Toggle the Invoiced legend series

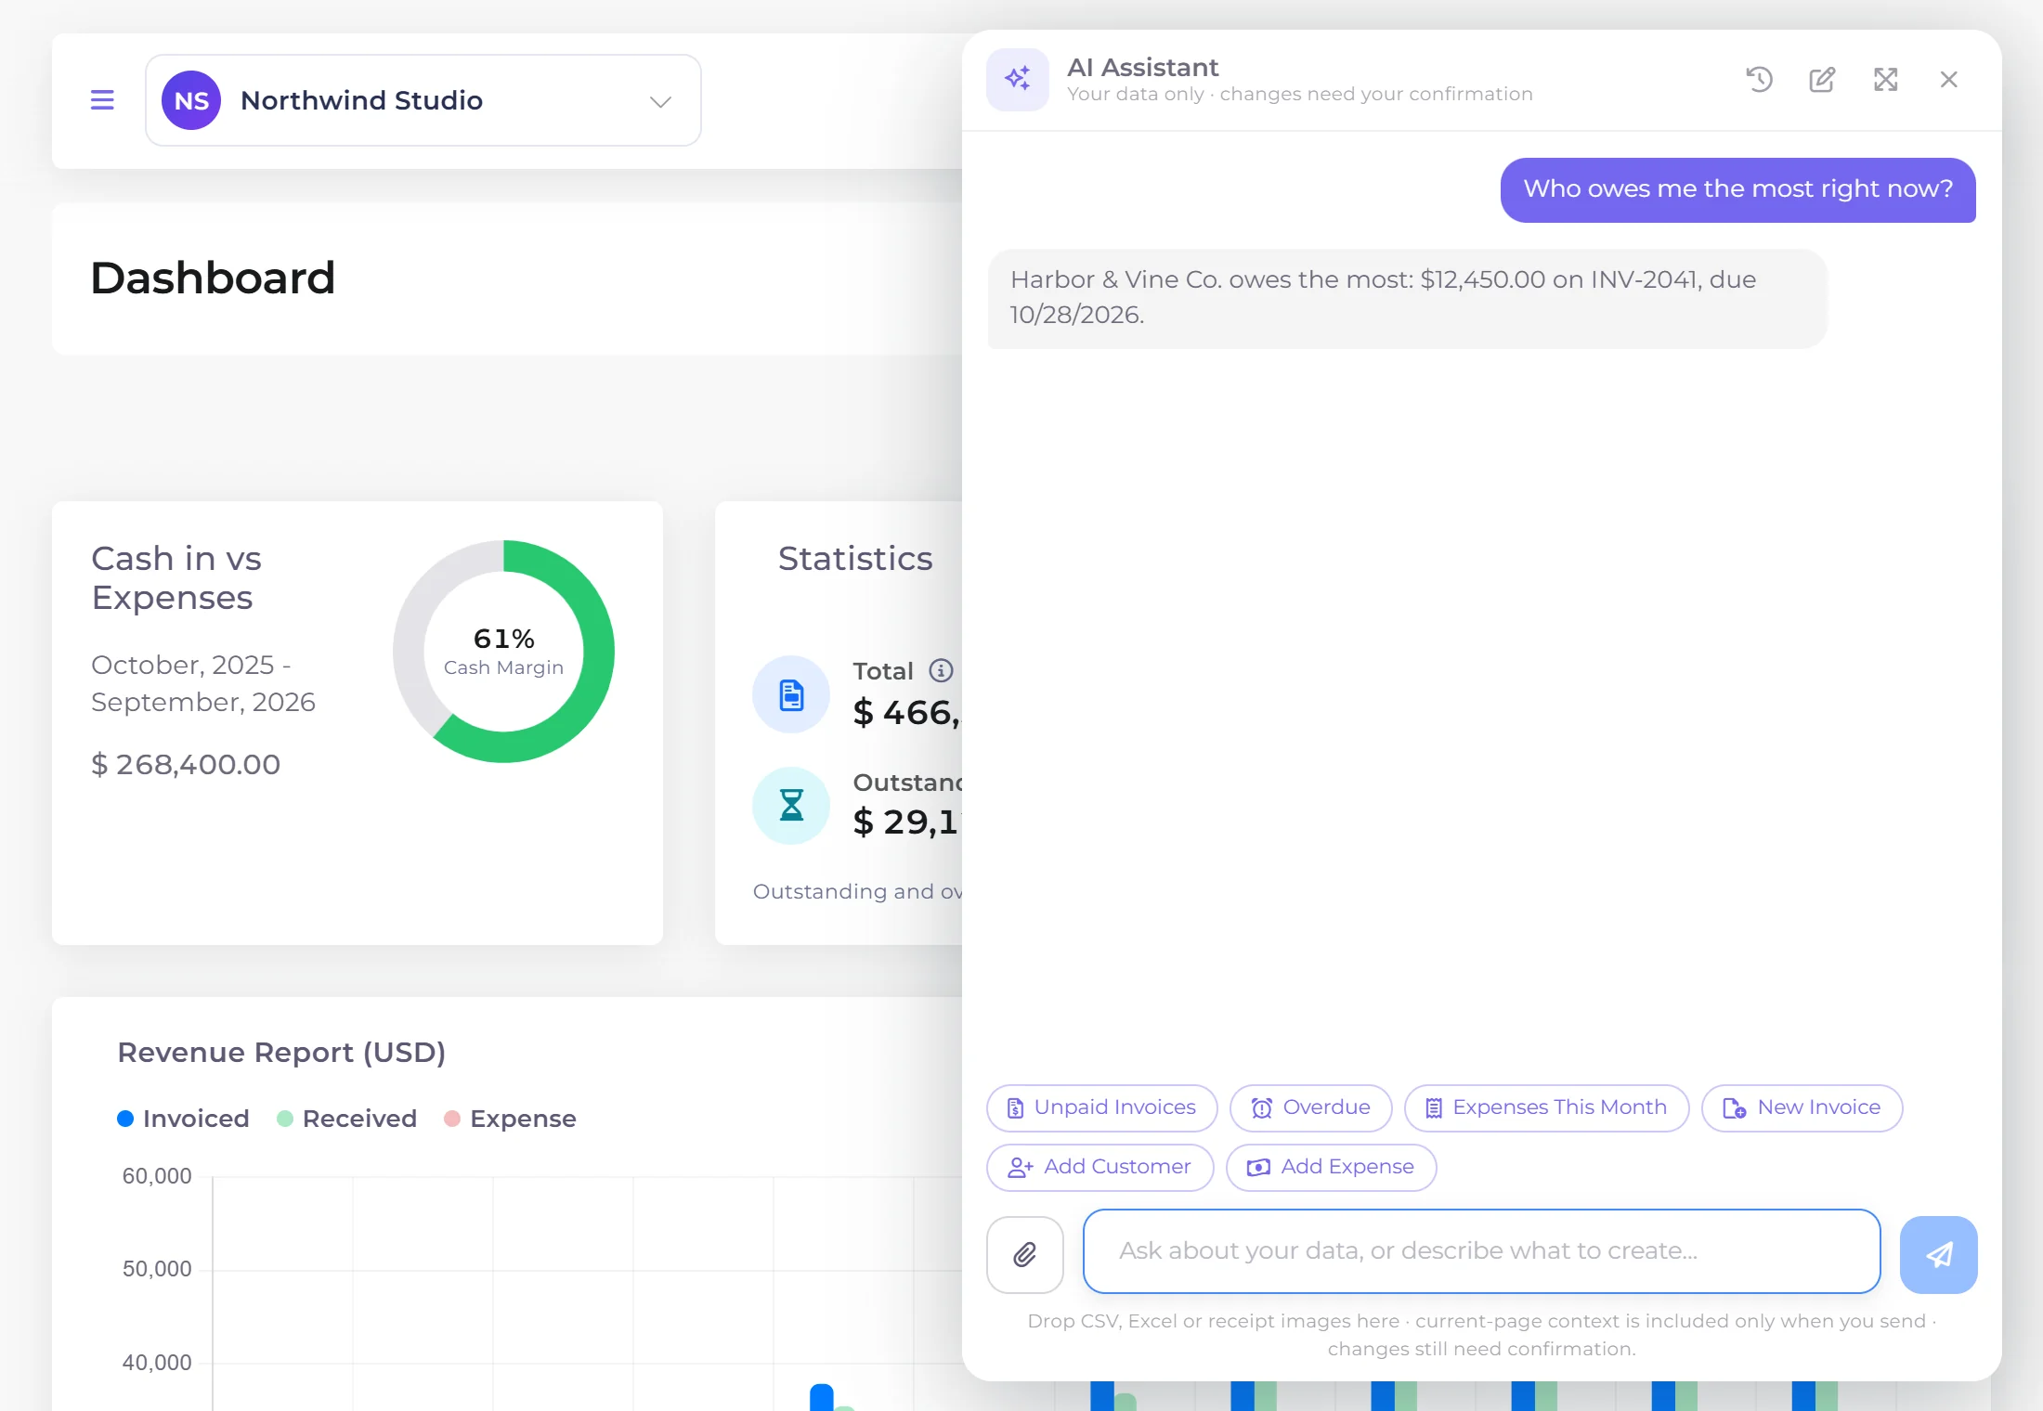183,1119
